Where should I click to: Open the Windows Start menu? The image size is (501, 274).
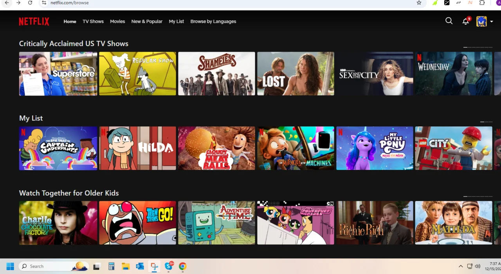click(x=10, y=266)
